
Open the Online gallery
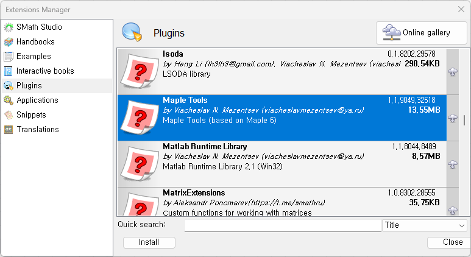click(422, 33)
